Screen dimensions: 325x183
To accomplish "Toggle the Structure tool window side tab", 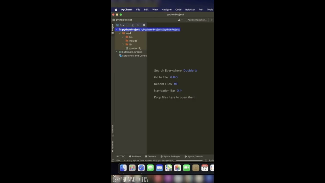I will 112,131.
